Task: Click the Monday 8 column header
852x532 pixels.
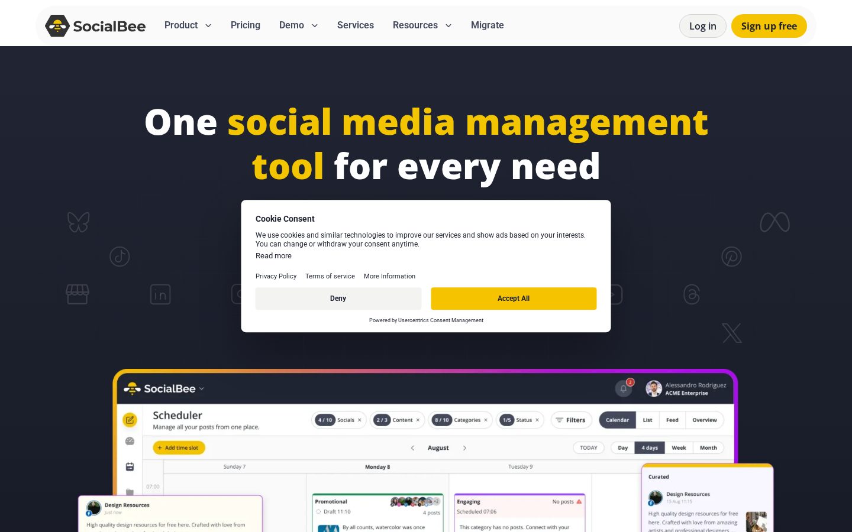Action: point(377,467)
